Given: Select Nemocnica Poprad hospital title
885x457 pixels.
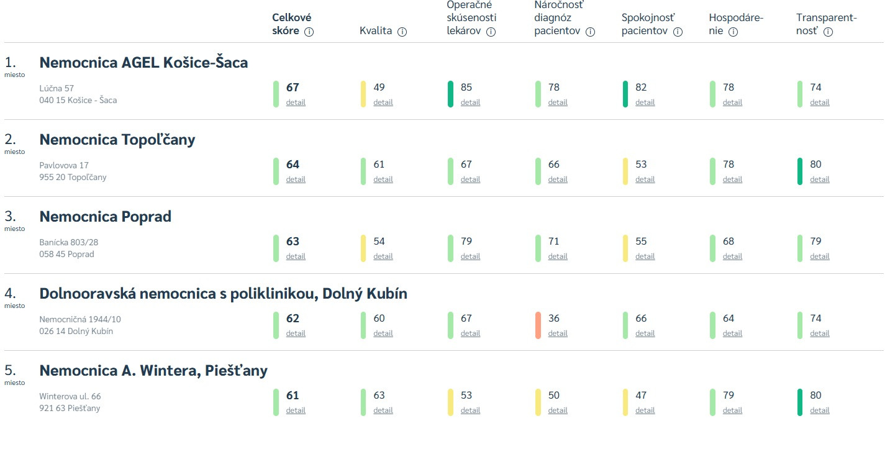Looking at the screenshot, I should coord(106,216).
